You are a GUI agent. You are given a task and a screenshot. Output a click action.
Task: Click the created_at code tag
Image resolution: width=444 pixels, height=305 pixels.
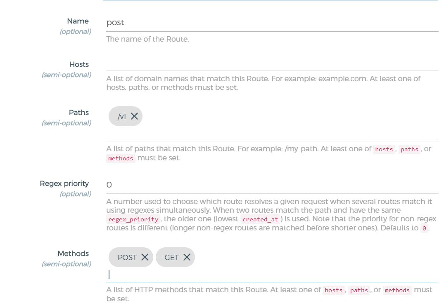[x=260, y=219]
